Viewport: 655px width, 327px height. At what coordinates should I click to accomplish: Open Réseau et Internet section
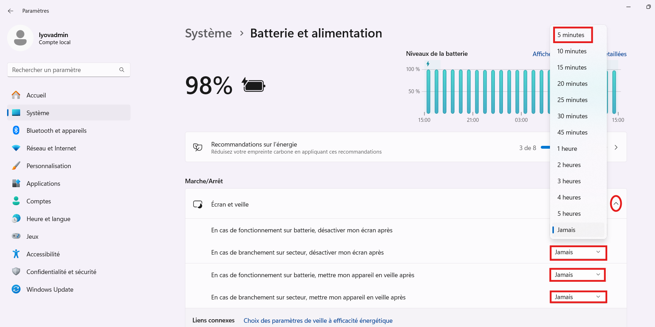[x=51, y=148]
